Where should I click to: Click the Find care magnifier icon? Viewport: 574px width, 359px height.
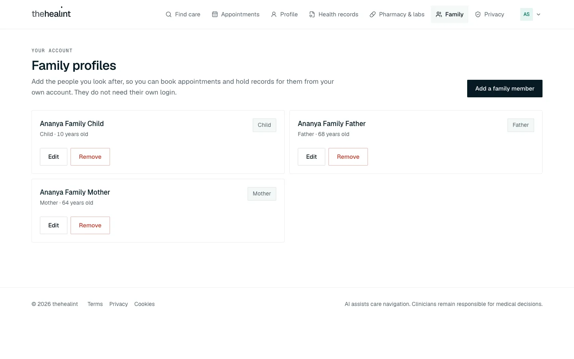pyautogui.click(x=169, y=14)
